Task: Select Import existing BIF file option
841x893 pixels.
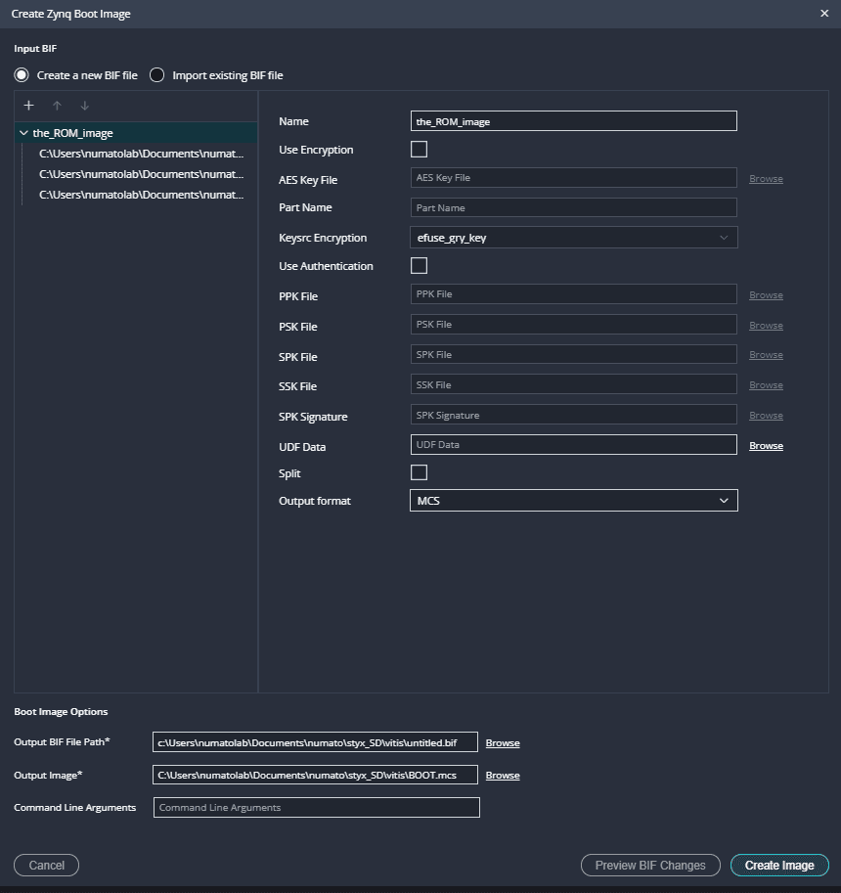Action: click(x=156, y=75)
